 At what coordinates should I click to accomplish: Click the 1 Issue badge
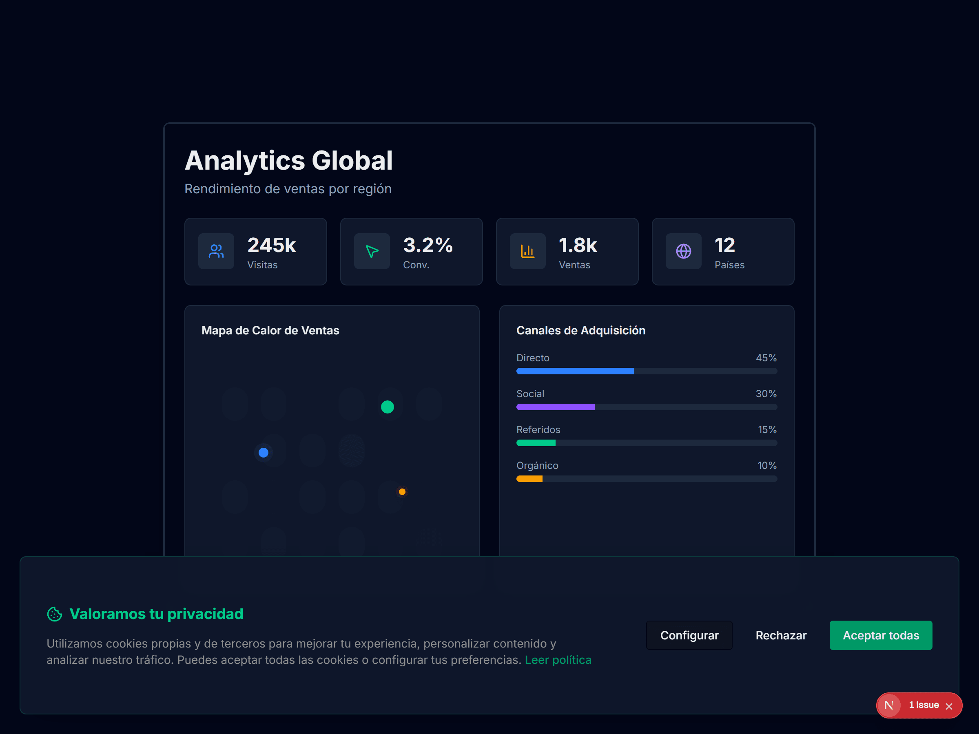click(923, 705)
